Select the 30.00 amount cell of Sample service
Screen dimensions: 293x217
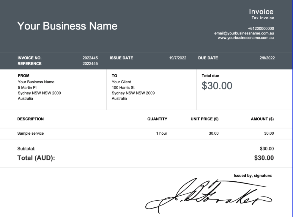tap(269, 133)
